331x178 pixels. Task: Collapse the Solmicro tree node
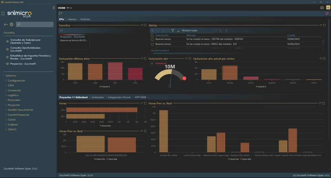[x=4, y=76]
